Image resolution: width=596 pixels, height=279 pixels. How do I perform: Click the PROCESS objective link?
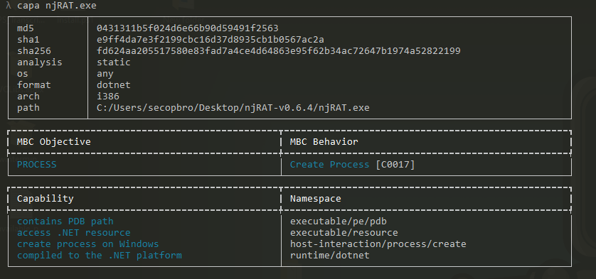pos(36,165)
